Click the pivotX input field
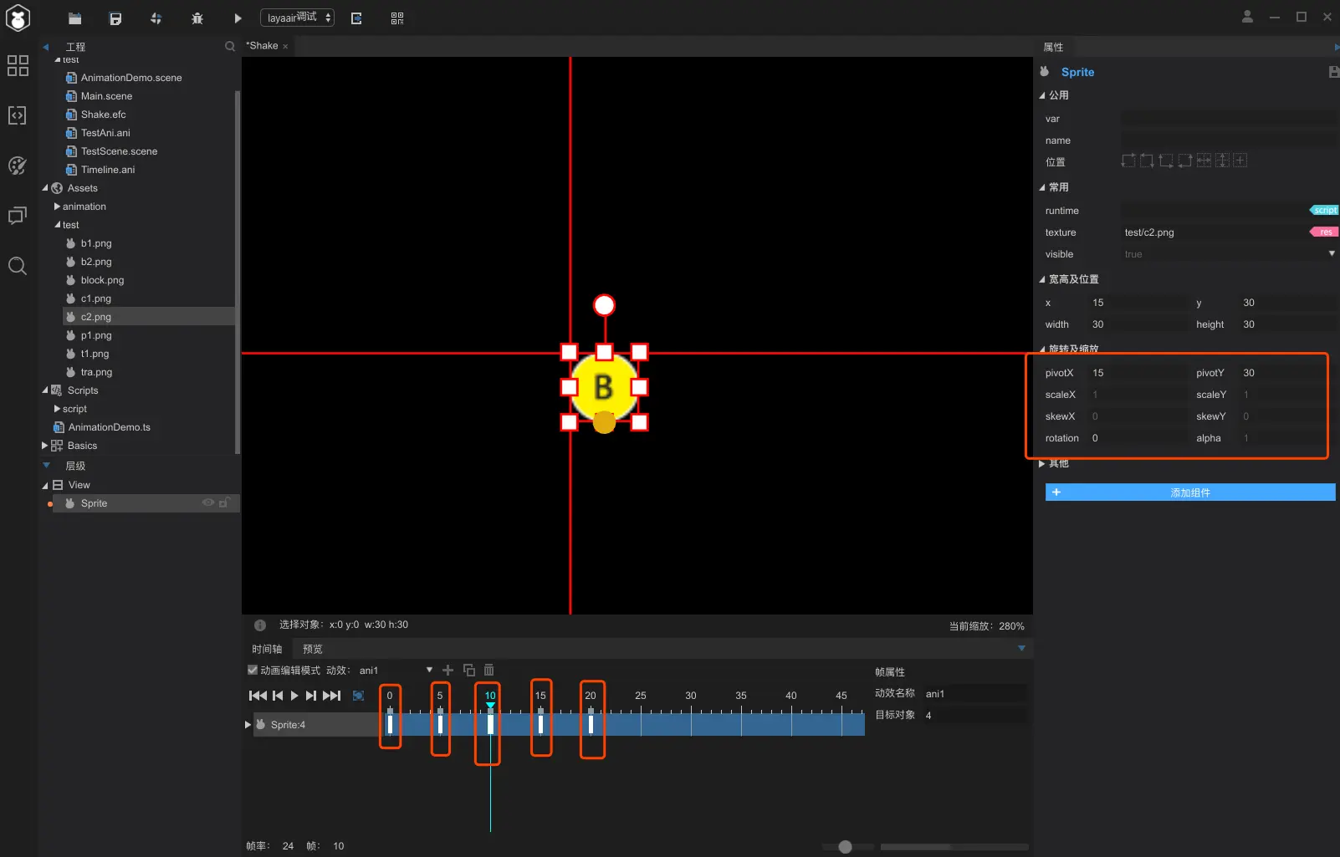1340x857 pixels. [1138, 373]
